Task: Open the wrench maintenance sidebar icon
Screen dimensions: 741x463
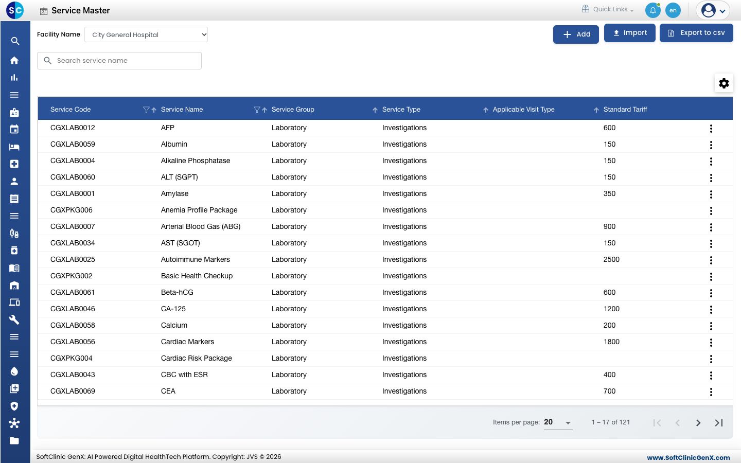Action: coord(14,319)
